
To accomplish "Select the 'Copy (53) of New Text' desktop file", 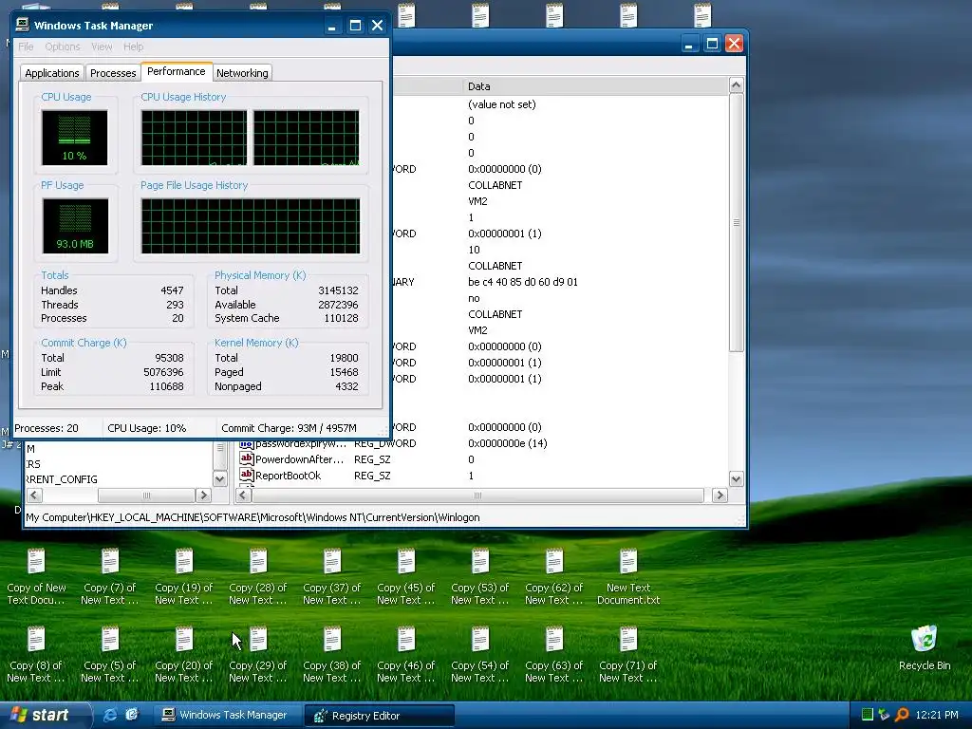I will 479,577.
